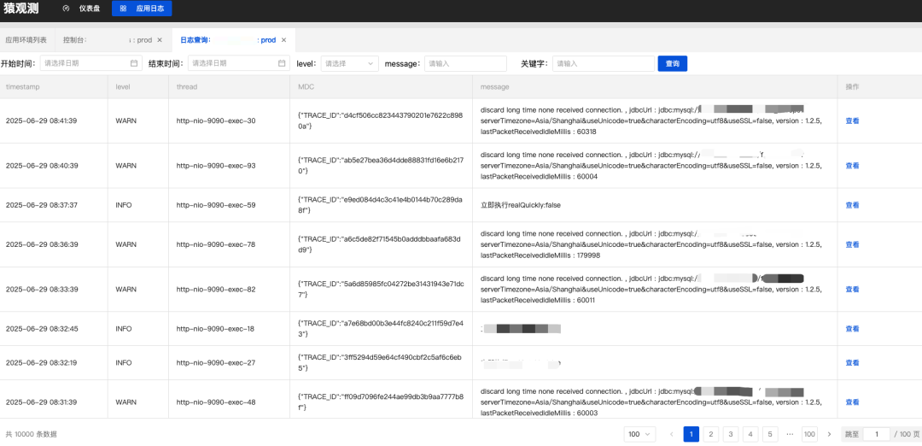Viewport: 922px width, 446px height.
Task: Go to page 5
Action: tap(770, 434)
